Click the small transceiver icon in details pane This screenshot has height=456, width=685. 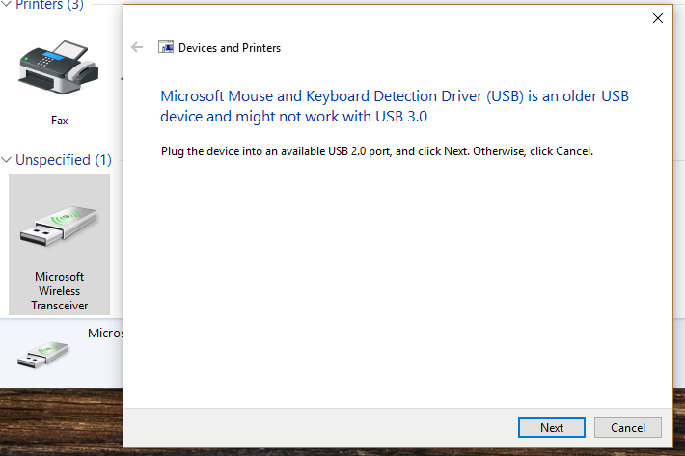click(42, 355)
